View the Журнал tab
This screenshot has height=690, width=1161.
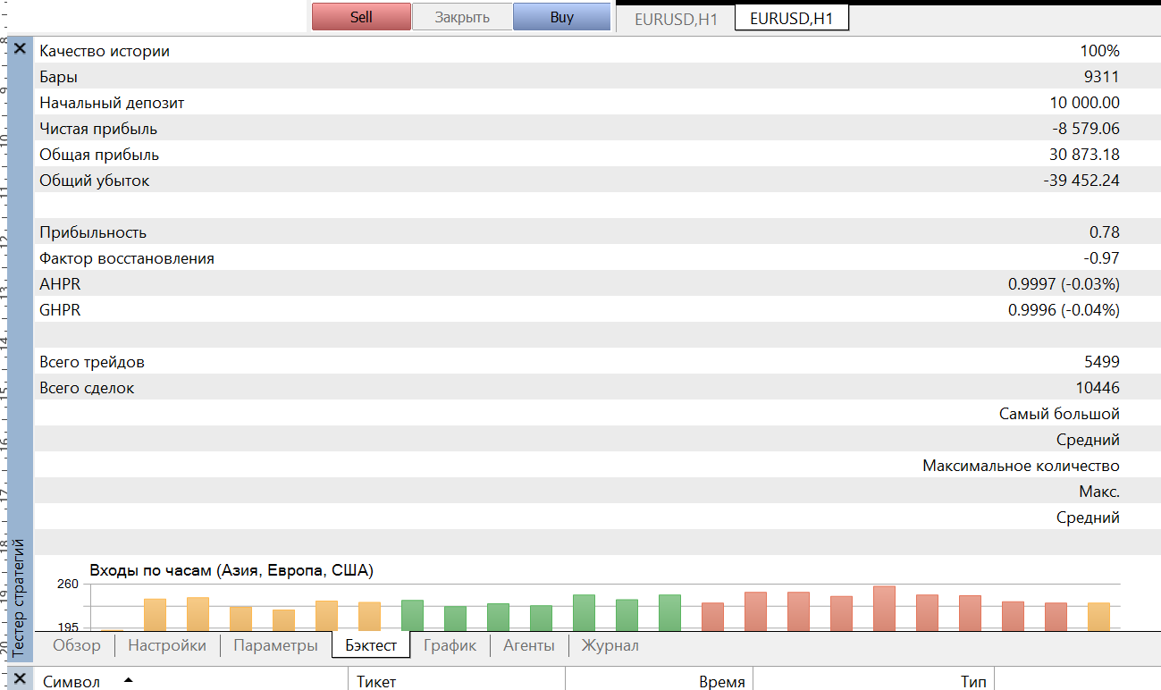(610, 645)
